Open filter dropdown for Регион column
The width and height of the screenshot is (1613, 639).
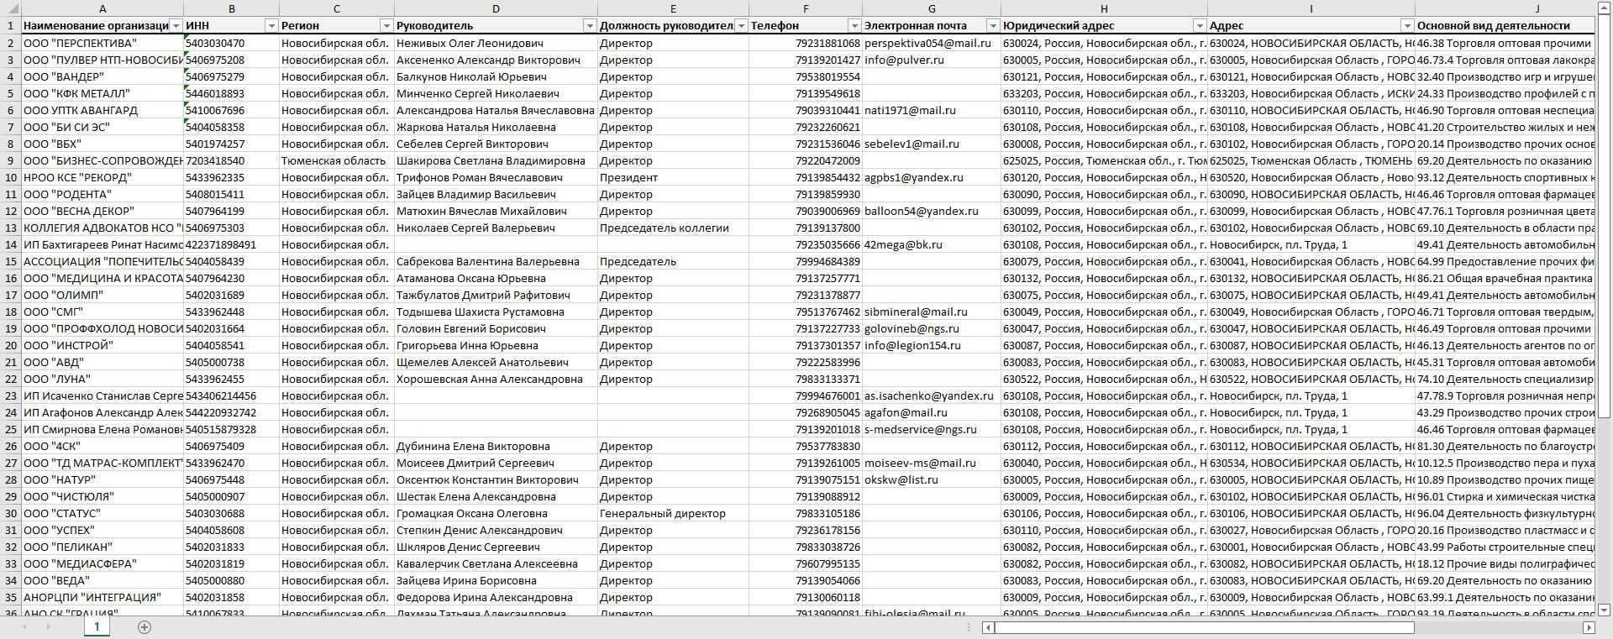pos(386,26)
